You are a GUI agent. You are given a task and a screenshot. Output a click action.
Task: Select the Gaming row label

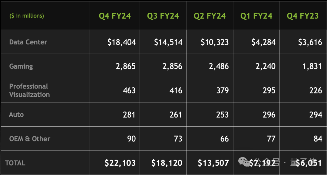point(21,66)
